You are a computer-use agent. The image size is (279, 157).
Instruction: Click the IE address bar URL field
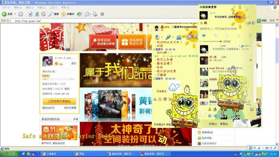pos(104,21)
